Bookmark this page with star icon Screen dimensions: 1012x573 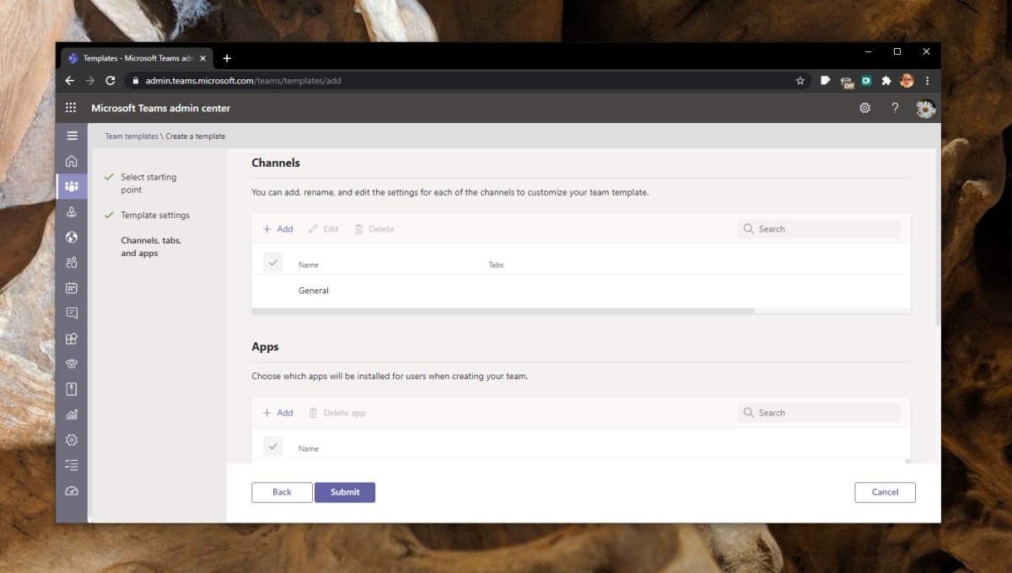tap(800, 81)
